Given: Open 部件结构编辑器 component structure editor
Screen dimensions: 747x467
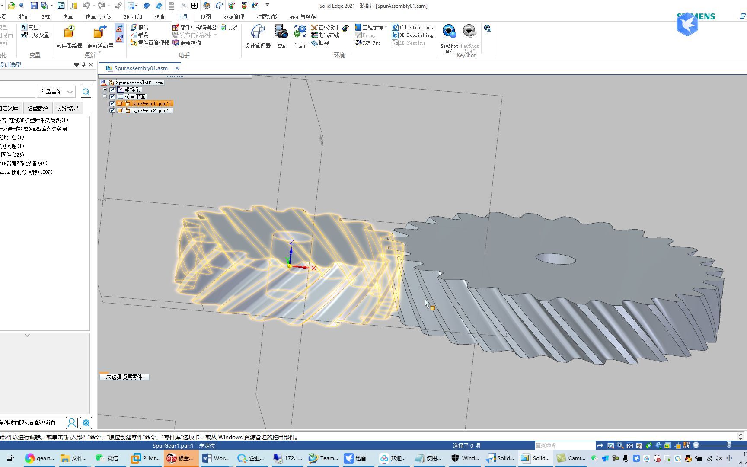Looking at the screenshot, I should point(194,27).
